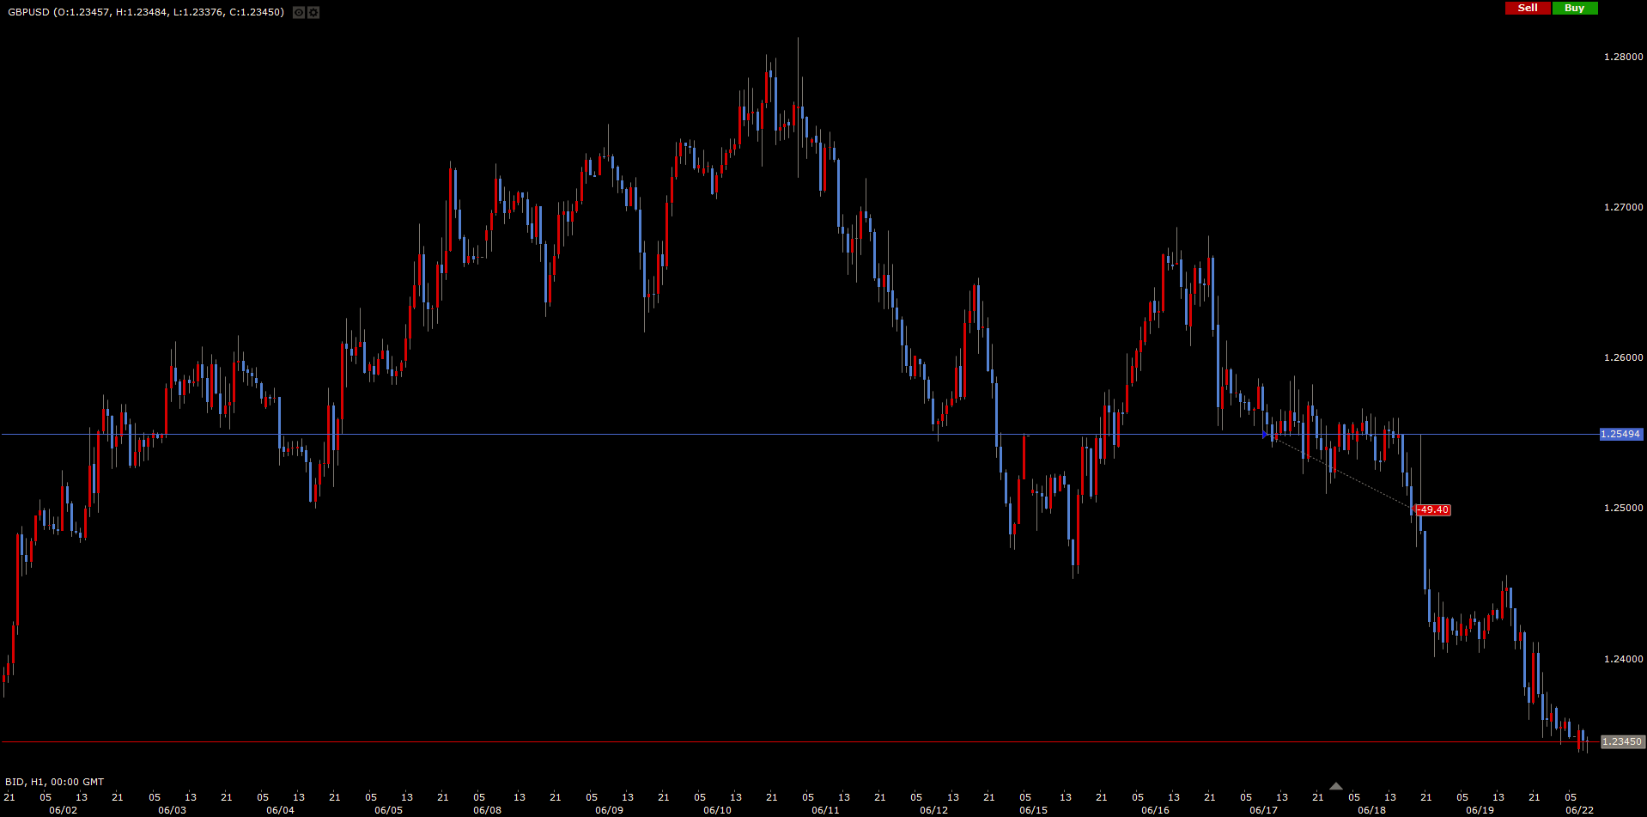This screenshot has width=1647, height=817.
Task: Click the blue trade entry arrow marker
Action: pos(1265,436)
